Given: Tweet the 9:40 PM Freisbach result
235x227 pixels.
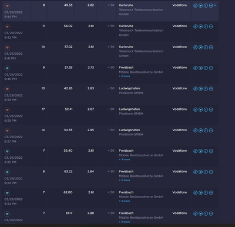Looking at the screenshot, I should point(200,68).
